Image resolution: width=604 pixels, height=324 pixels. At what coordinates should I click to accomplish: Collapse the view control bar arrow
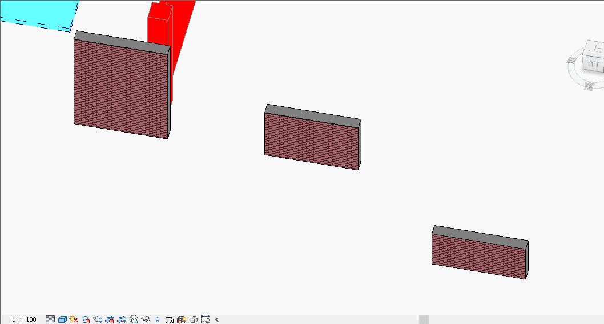[217, 319]
